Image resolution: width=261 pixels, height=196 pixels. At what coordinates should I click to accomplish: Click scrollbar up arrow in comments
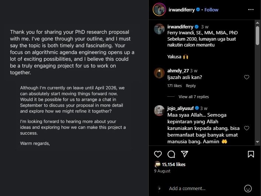coord(257,23)
